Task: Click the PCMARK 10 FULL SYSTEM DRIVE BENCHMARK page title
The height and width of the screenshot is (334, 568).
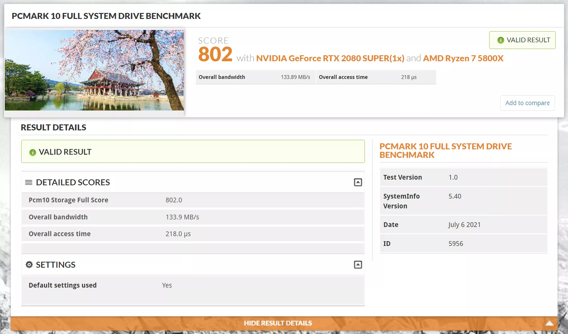Action: coord(106,16)
